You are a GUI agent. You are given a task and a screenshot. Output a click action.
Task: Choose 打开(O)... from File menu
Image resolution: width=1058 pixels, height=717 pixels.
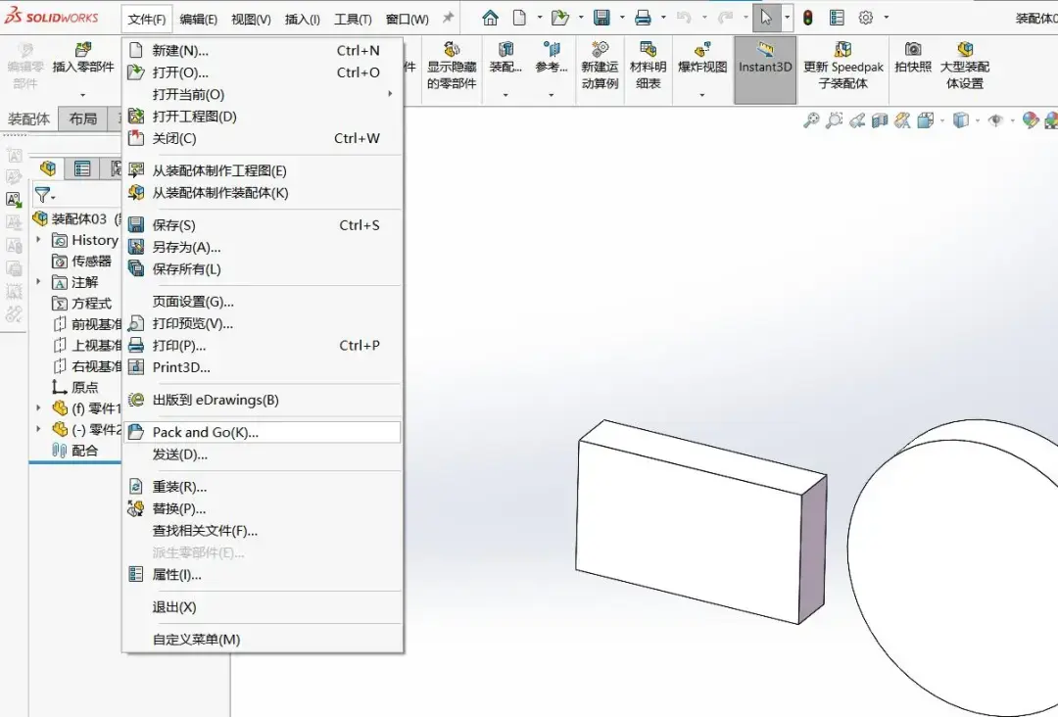tap(264, 72)
